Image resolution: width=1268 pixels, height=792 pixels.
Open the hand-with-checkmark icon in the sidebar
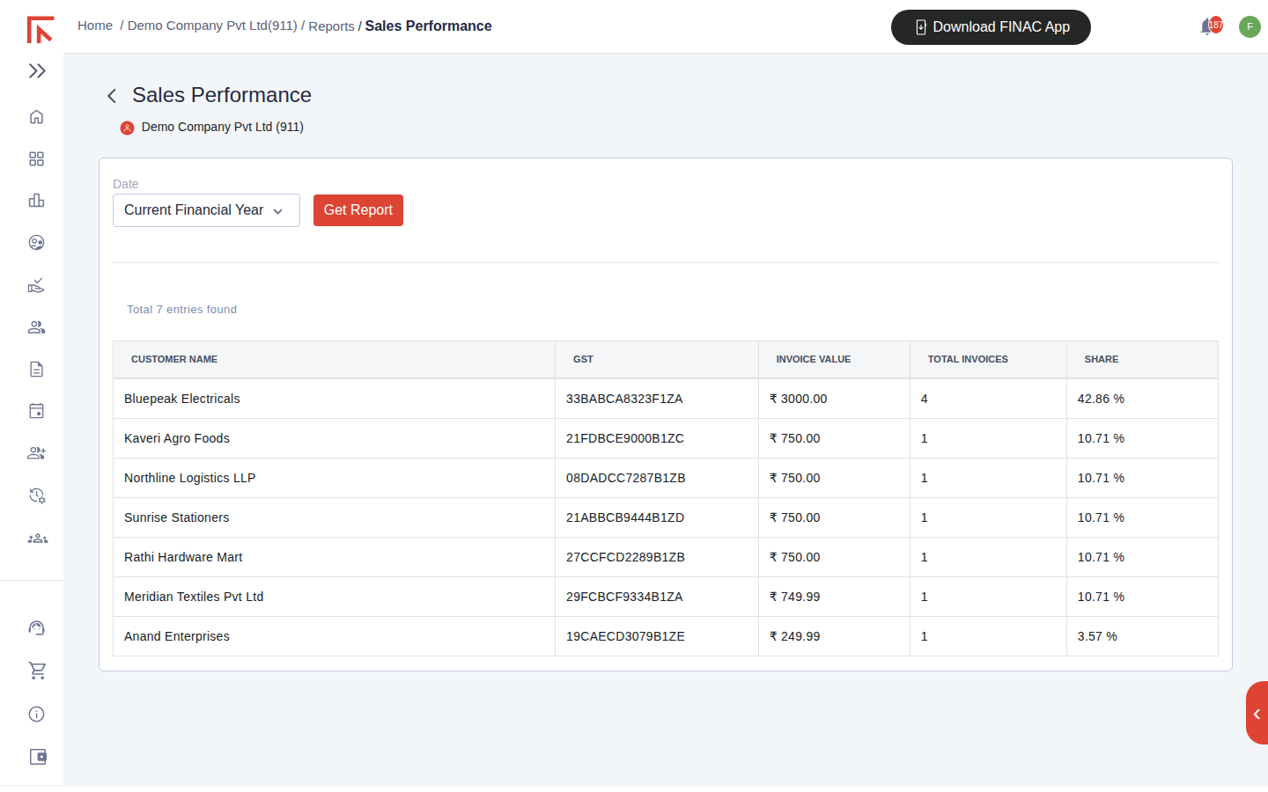click(36, 285)
